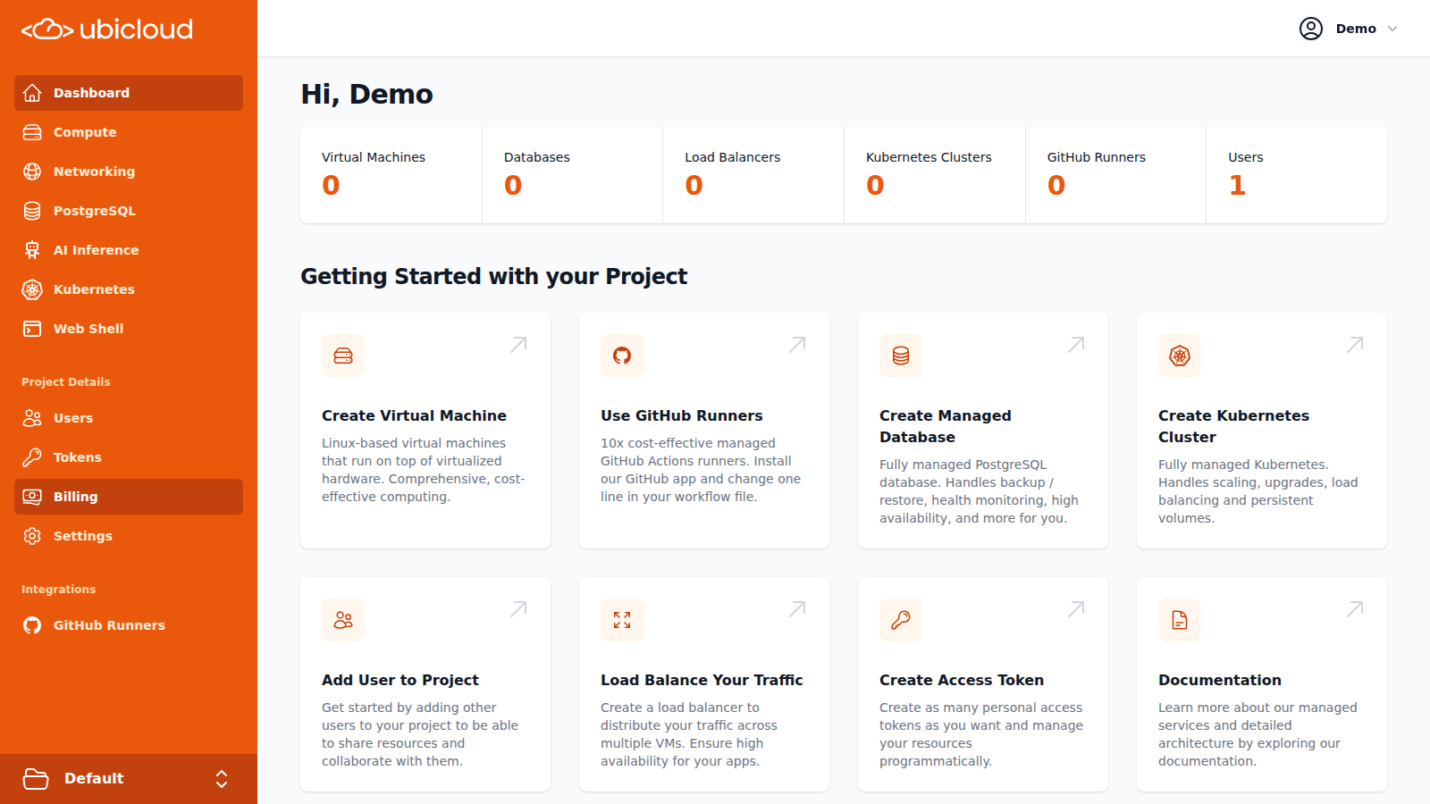Viewport: 1430px width, 804px height.
Task: Click the arrow icon on Create Kubernetes Cluster card
Action: point(1355,345)
